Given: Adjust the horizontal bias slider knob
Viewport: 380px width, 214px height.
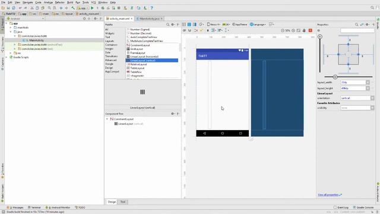Looking at the screenshot, I should coord(335,77).
